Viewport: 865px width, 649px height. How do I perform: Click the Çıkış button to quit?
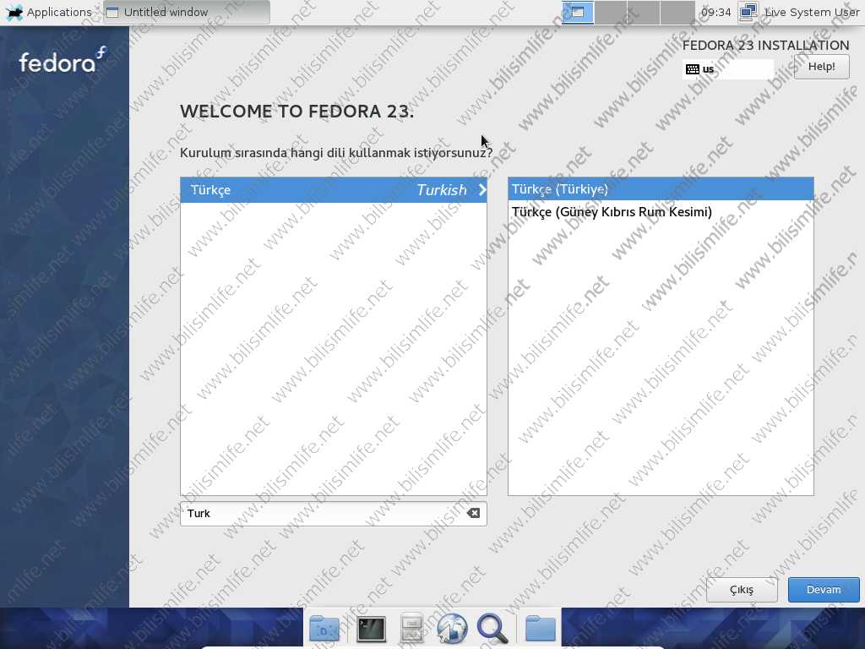click(742, 589)
